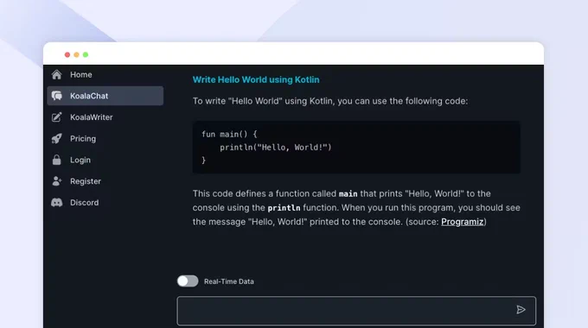Image resolution: width=588 pixels, height=328 pixels.
Task: Click the 'To write "Hello World"' intro sentence
Action: 330,101
